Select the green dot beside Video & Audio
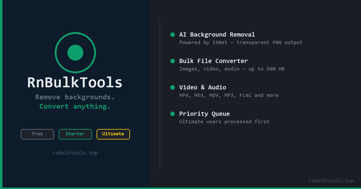The image size is (361, 189). (172, 87)
